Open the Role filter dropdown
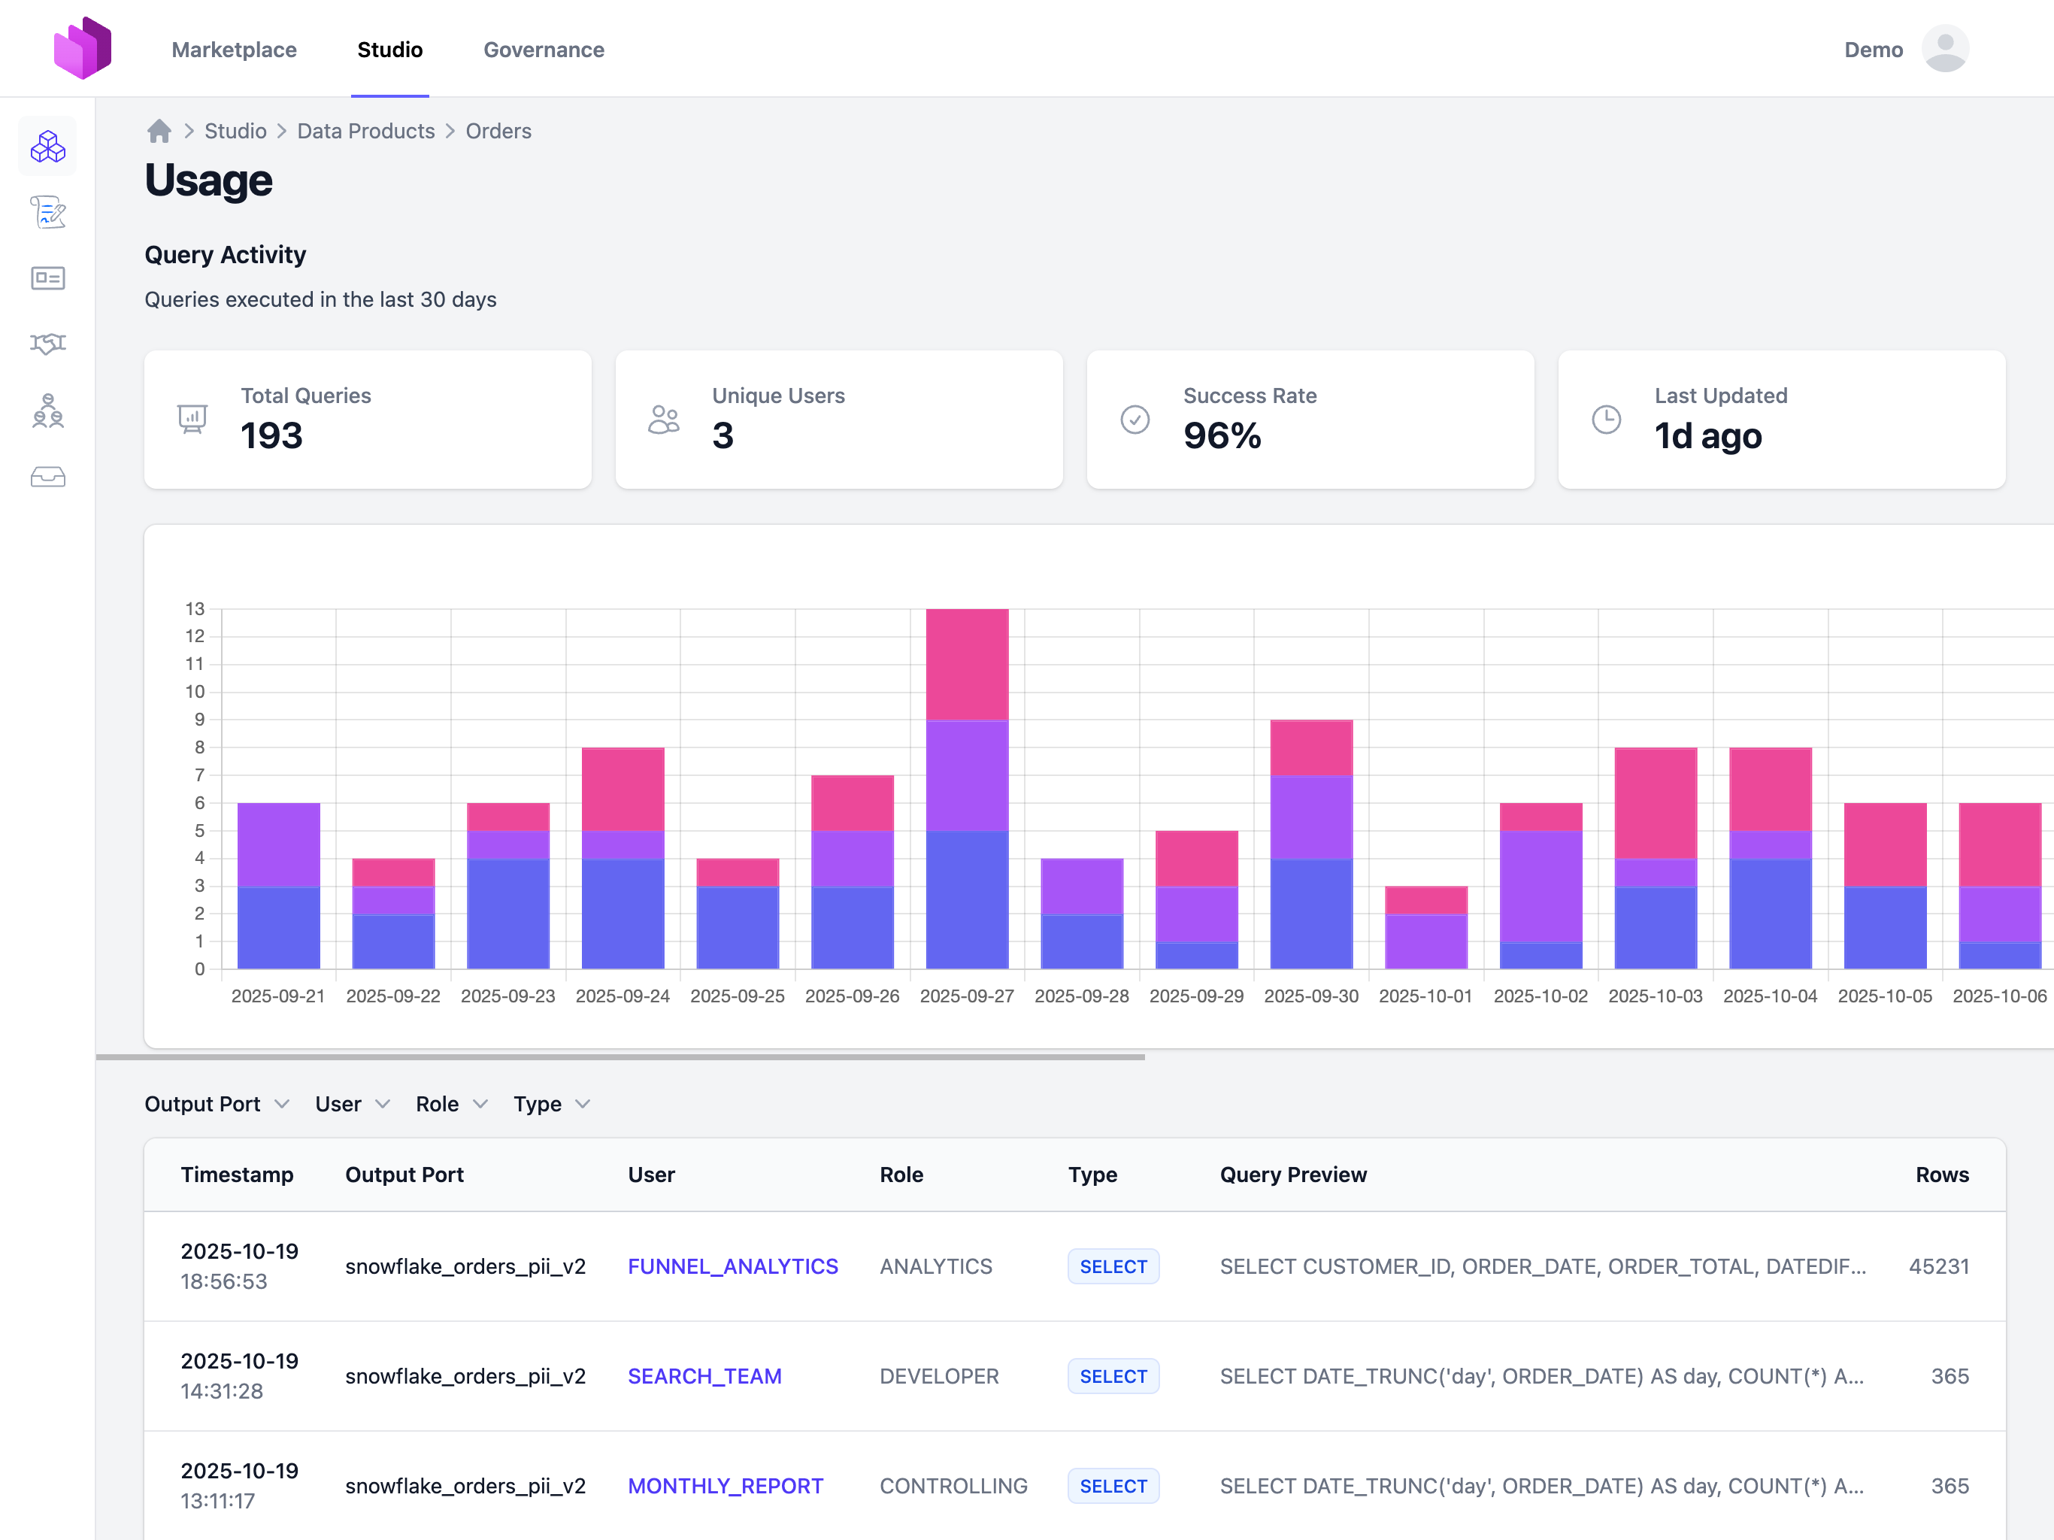2054x1540 pixels. [451, 1103]
